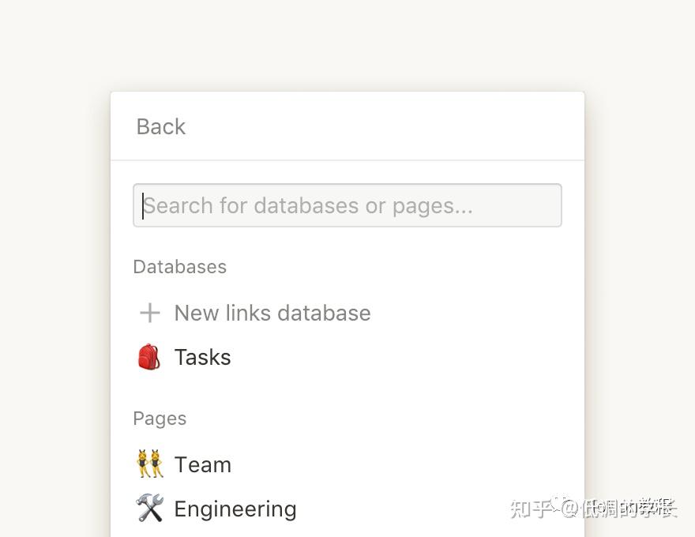
Task: Click the red backpack icon beside Tasks
Action: click(148, 357)
